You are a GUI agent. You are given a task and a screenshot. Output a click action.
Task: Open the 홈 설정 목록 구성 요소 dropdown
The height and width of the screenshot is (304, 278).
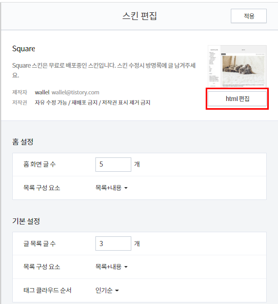tap(111, 188)
